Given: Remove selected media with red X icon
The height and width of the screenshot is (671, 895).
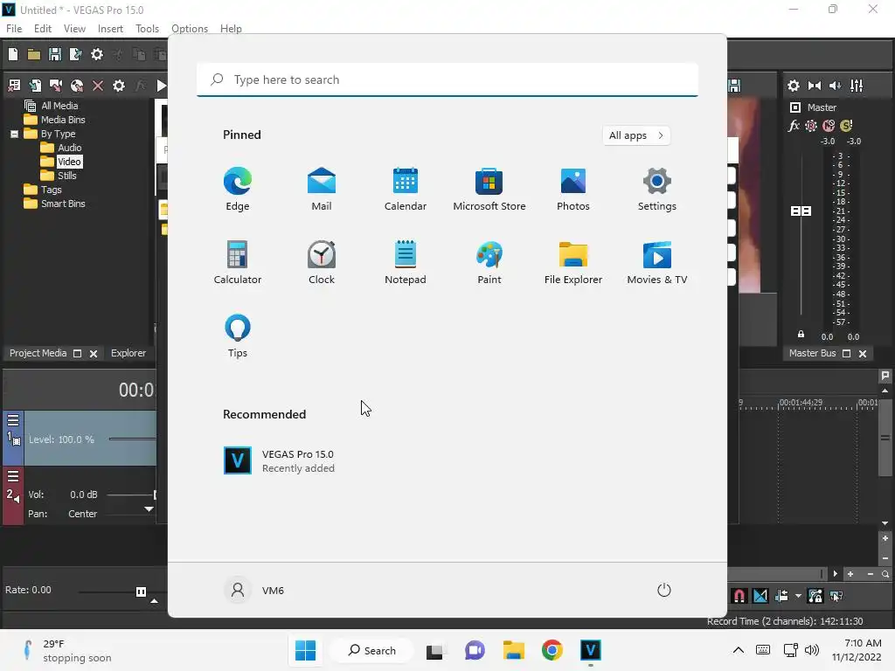Looking at the screenshot, I should tap(98, 86).
